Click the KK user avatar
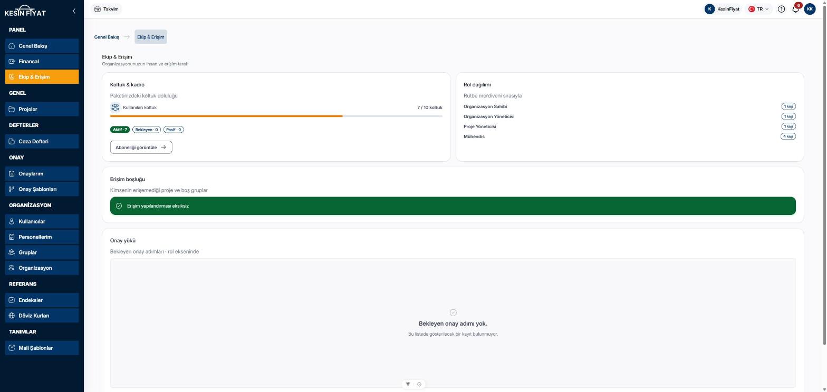827x392 pixels. coord(810,9)
